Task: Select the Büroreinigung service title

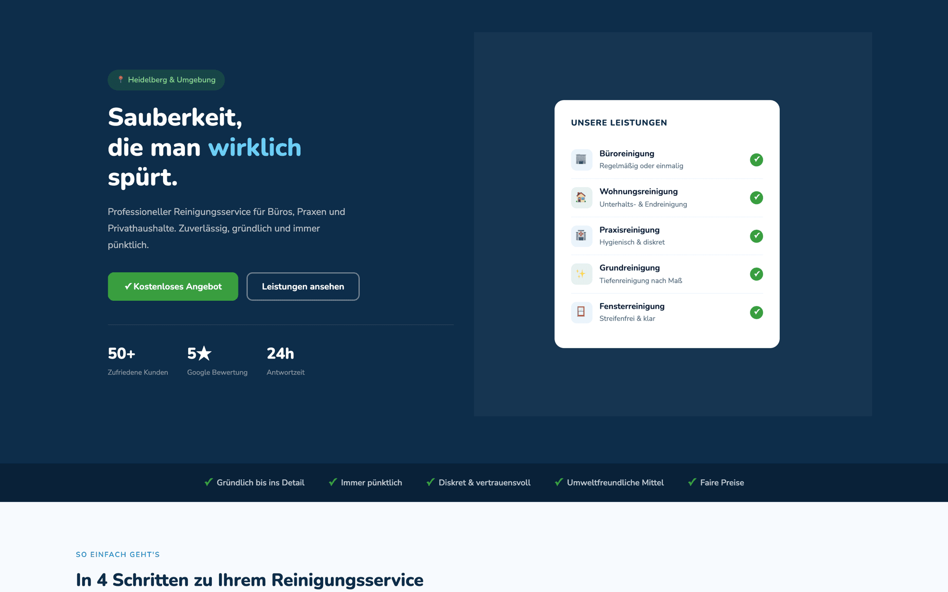Action: click(627, 153)
